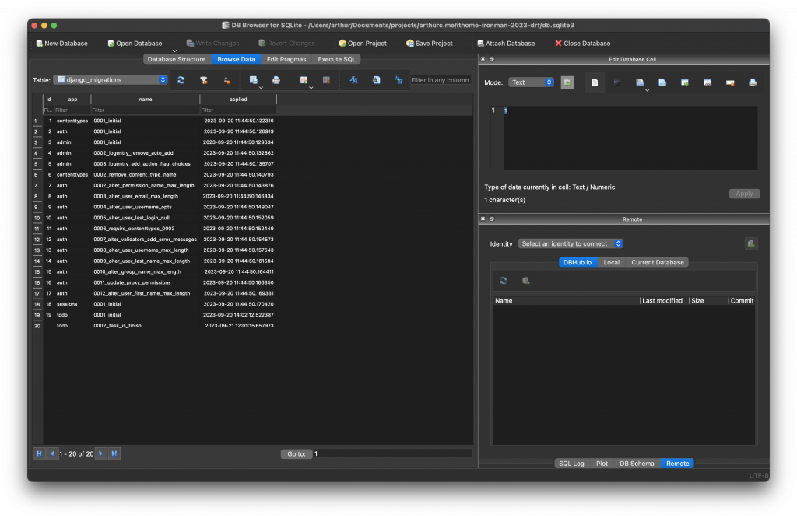Sort by the name column header
The width and height of the screenshot is (797, 518).
click(146, 100)
